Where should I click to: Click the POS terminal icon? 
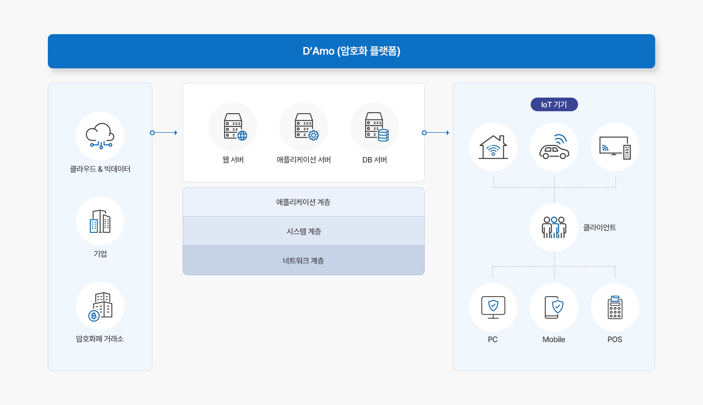click(615, 307)
